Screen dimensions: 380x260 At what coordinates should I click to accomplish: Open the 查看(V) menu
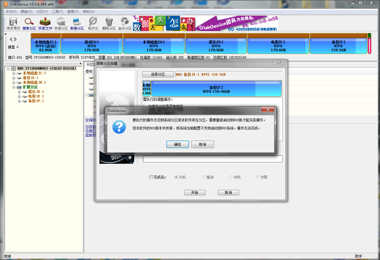click(73, 12)
